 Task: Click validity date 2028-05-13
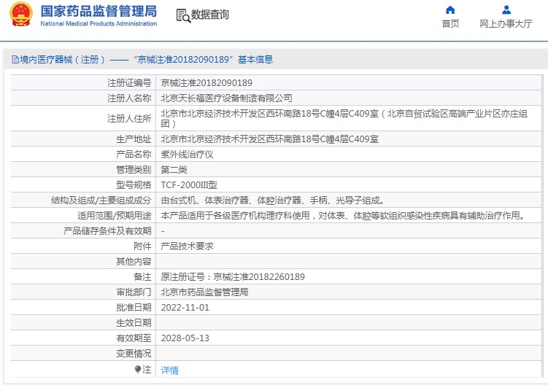click(185, 338)
